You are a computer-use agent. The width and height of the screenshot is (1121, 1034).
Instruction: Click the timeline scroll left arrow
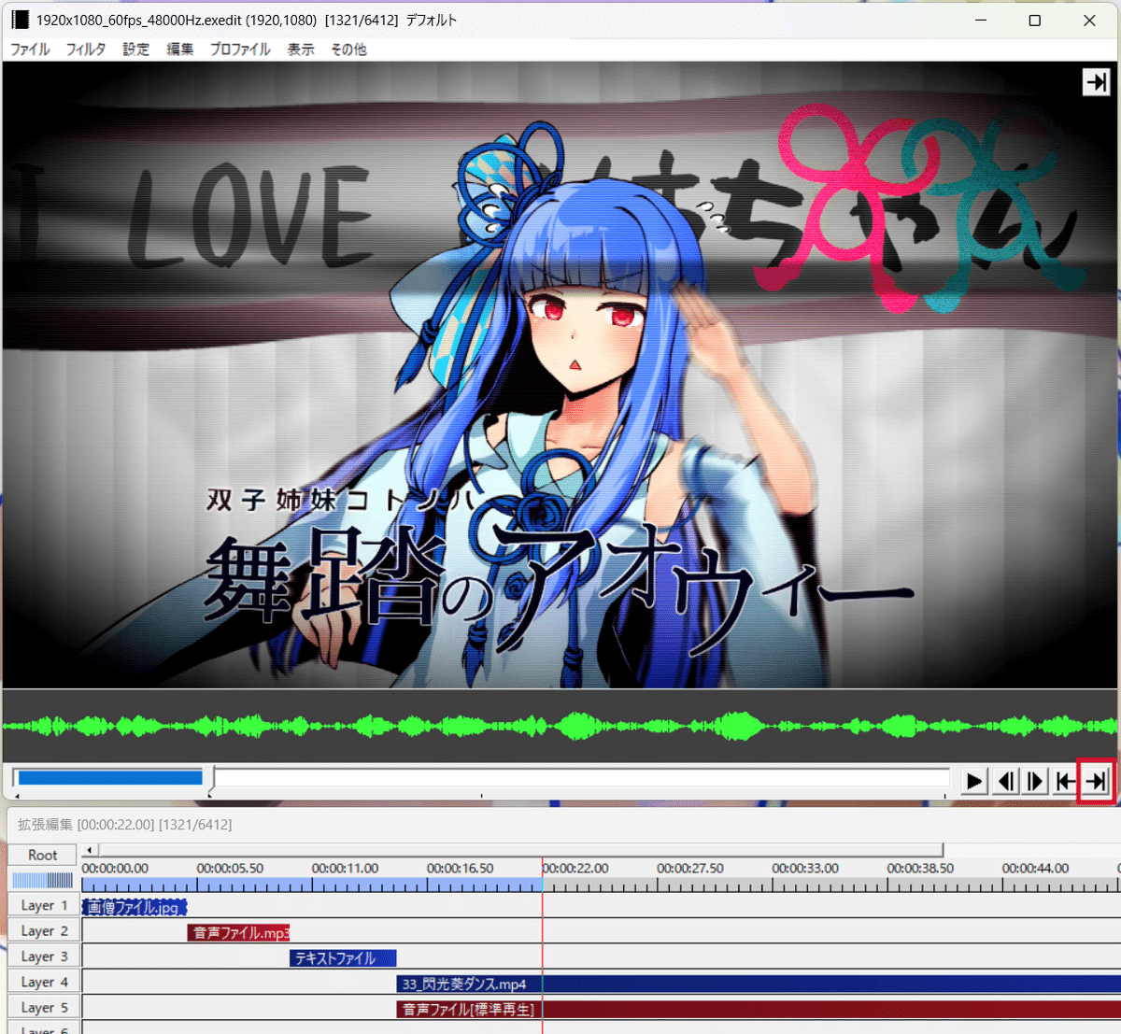(89, 850)
